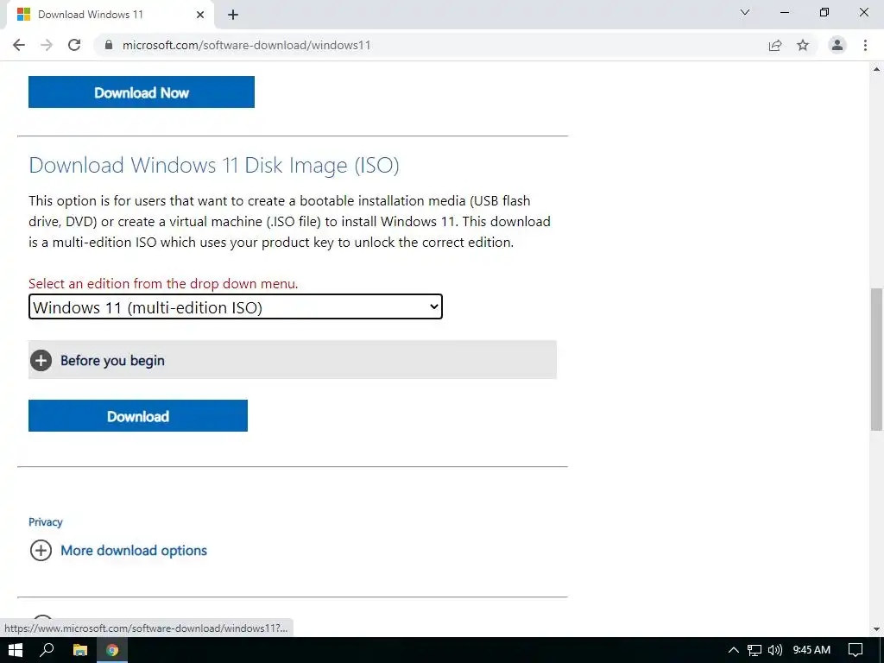Click the Download Now button
The width and height of the screenshot is (884, 663).
point(142,92)
